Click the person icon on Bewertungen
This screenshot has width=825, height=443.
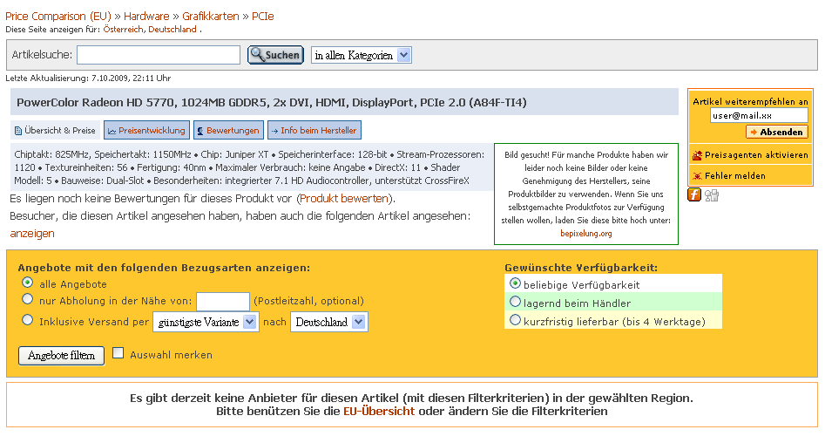[x=200, y=131]
